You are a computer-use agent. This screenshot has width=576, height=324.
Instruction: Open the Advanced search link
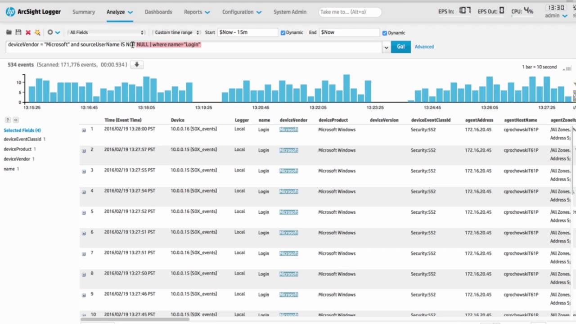tap(424, 47)
